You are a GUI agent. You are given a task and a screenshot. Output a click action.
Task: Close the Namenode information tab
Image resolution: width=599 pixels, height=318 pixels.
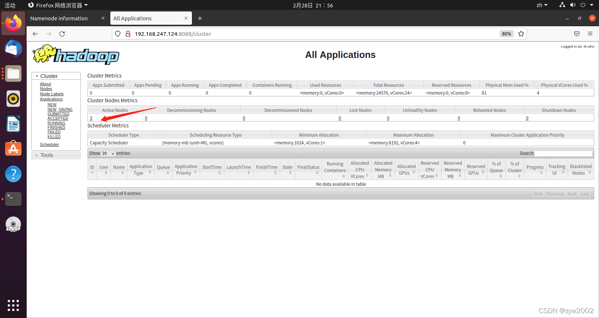pos(103,18)
